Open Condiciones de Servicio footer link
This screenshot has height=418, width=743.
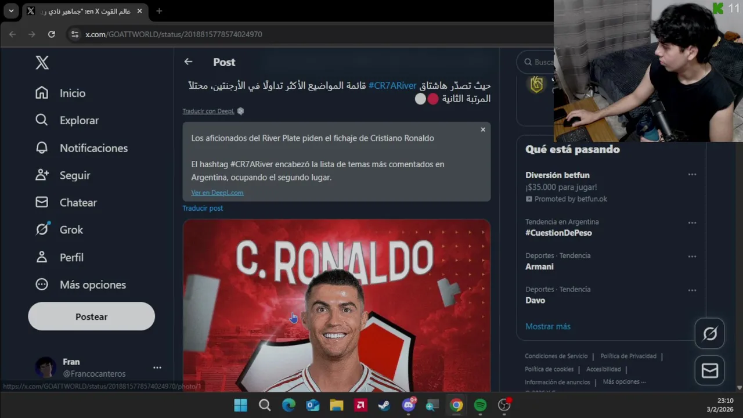tap(556, 356)
